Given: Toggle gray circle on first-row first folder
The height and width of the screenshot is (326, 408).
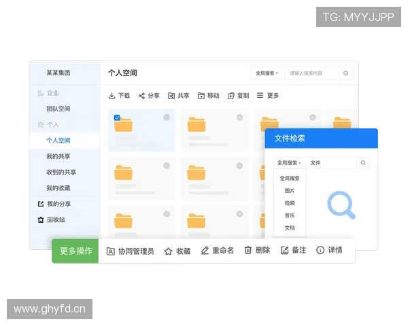Looking at the screenshot, I should [x=167, y=117].
